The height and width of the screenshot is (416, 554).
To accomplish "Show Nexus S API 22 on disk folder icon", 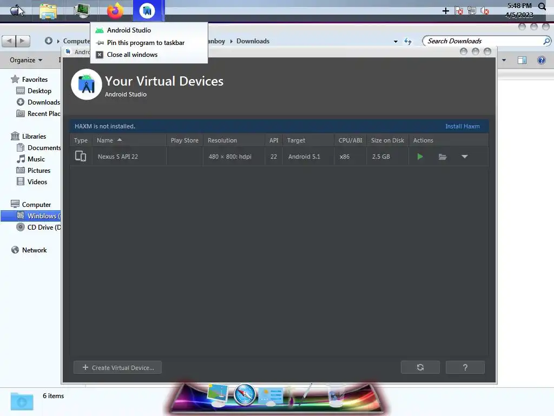I will coord(443,157).
